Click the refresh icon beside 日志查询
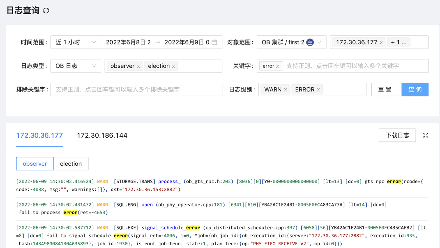 pyautogui.click(x=46, y=11)
